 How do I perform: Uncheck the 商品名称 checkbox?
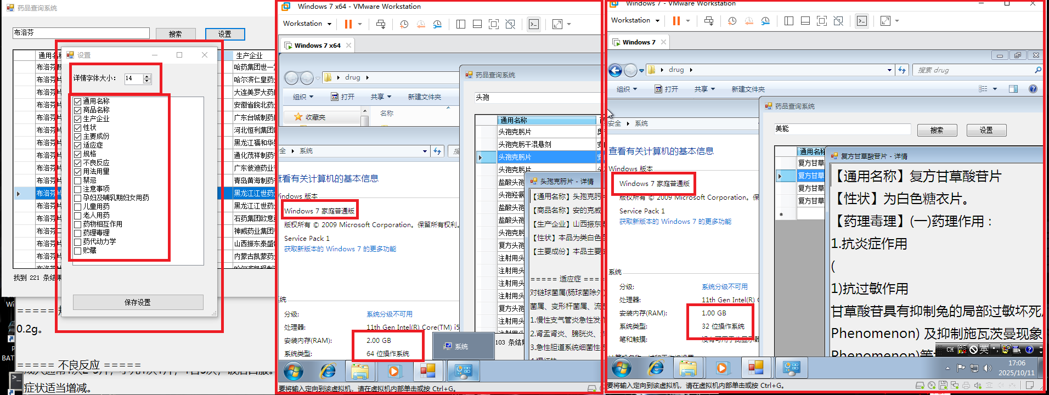pos(78,110)
